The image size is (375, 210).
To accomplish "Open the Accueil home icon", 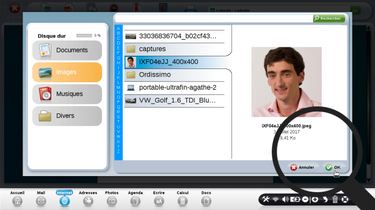I will (x=17, y=201).
